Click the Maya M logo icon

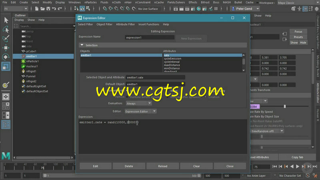tap(6, 156)
